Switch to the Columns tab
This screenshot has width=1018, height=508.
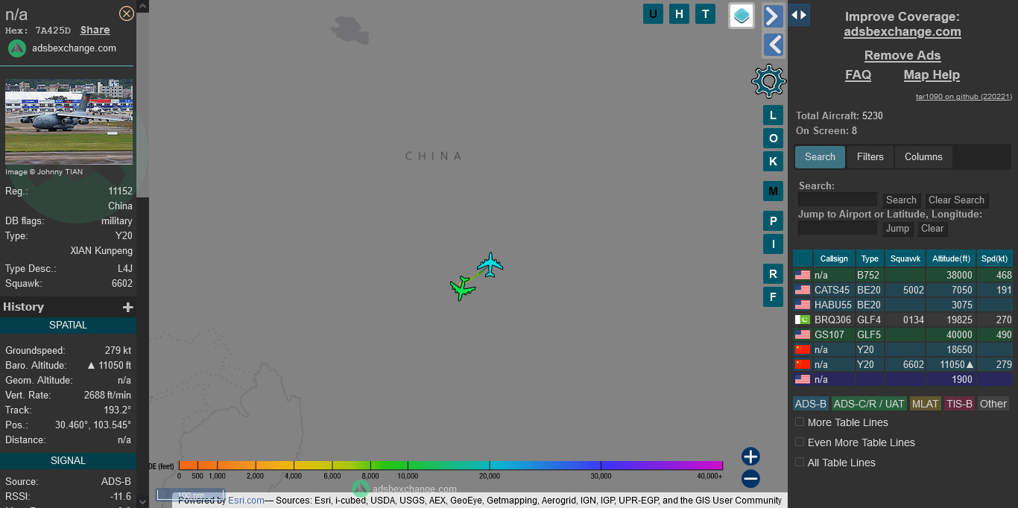pos(923,157)
